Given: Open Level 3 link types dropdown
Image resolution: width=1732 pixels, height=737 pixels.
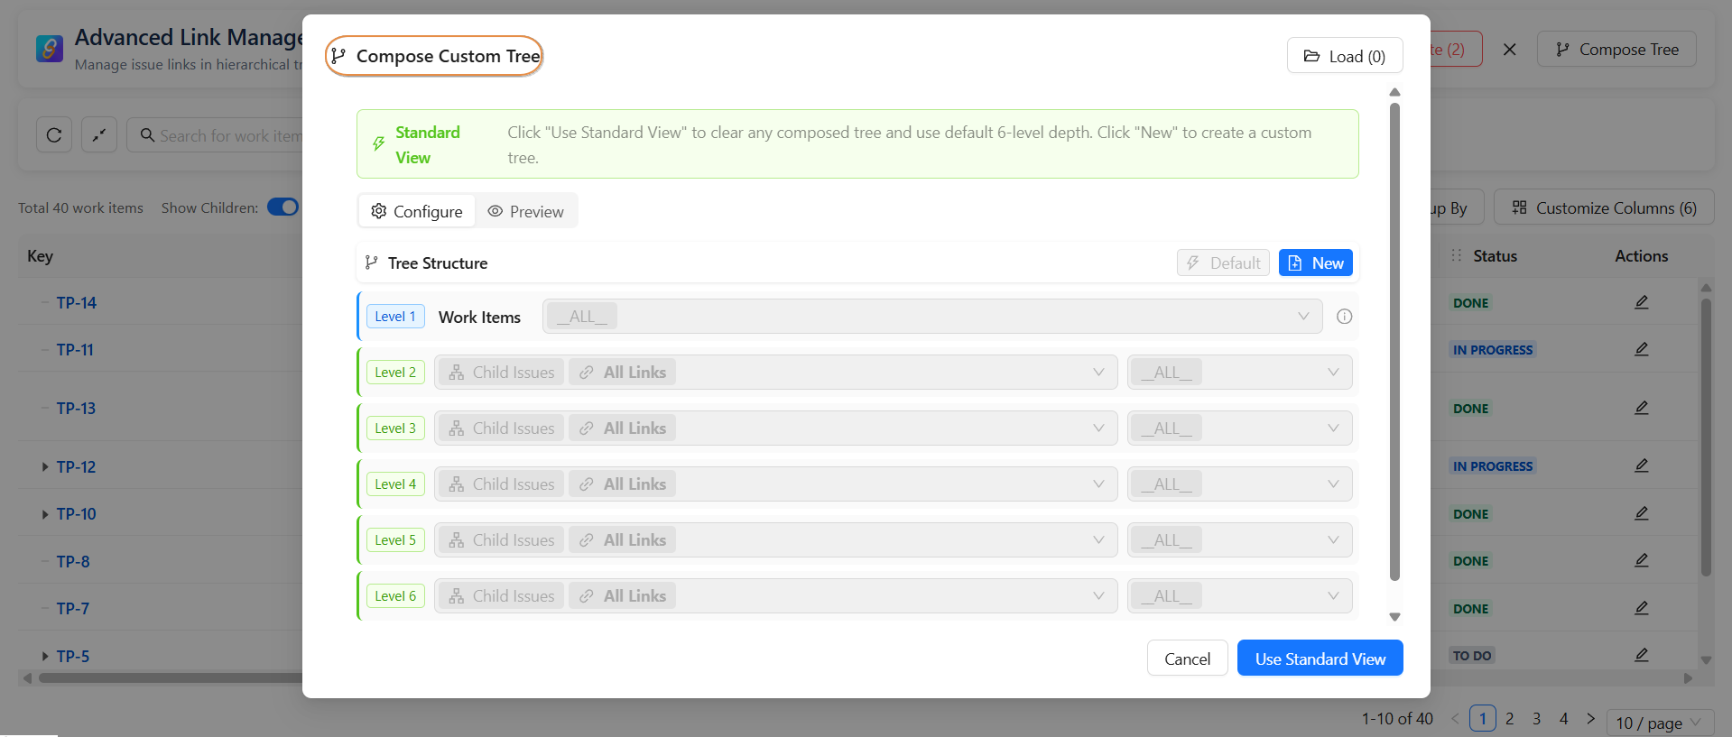Looking at the screenshot, I should tap(775, 428).
